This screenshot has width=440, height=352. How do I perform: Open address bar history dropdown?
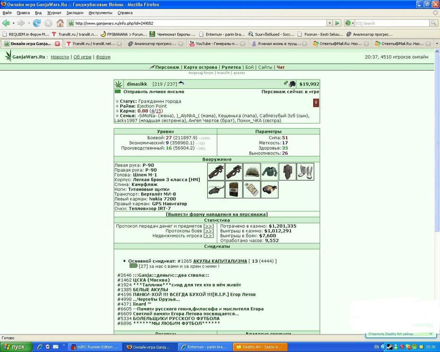point(329,23)
